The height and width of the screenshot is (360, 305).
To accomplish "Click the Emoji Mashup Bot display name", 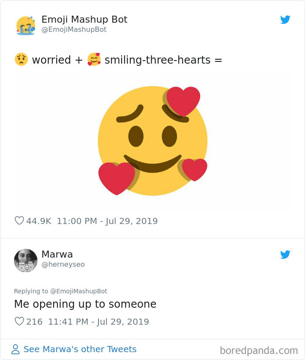I will [84, 19].
